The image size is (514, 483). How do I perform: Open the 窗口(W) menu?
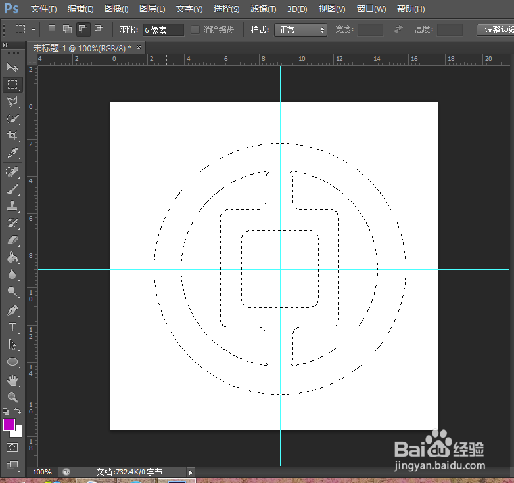pyautogui.click(x=371, y=9)
